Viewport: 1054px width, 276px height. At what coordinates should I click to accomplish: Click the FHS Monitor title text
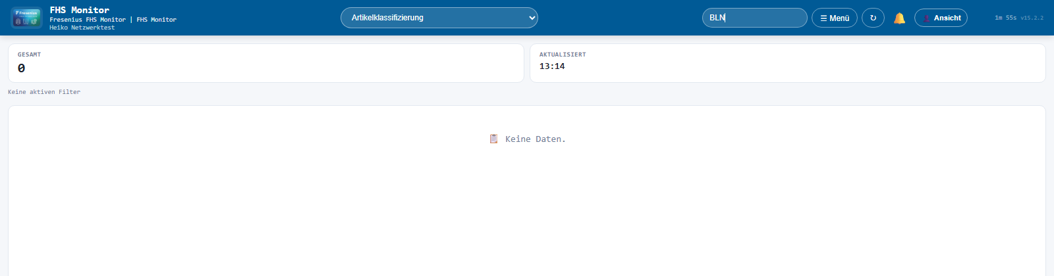[80, 10]
